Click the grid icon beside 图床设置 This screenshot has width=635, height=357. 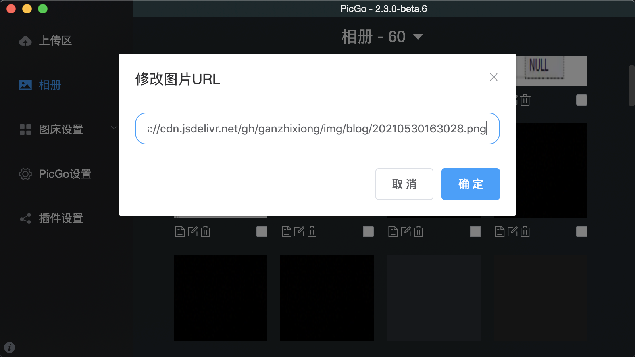(25, 129)
